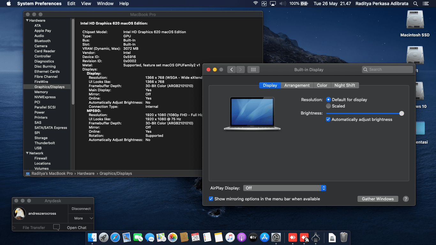Open the Apple menu
Viewport: 436px width, 245px height.
[x=9, y=4]
